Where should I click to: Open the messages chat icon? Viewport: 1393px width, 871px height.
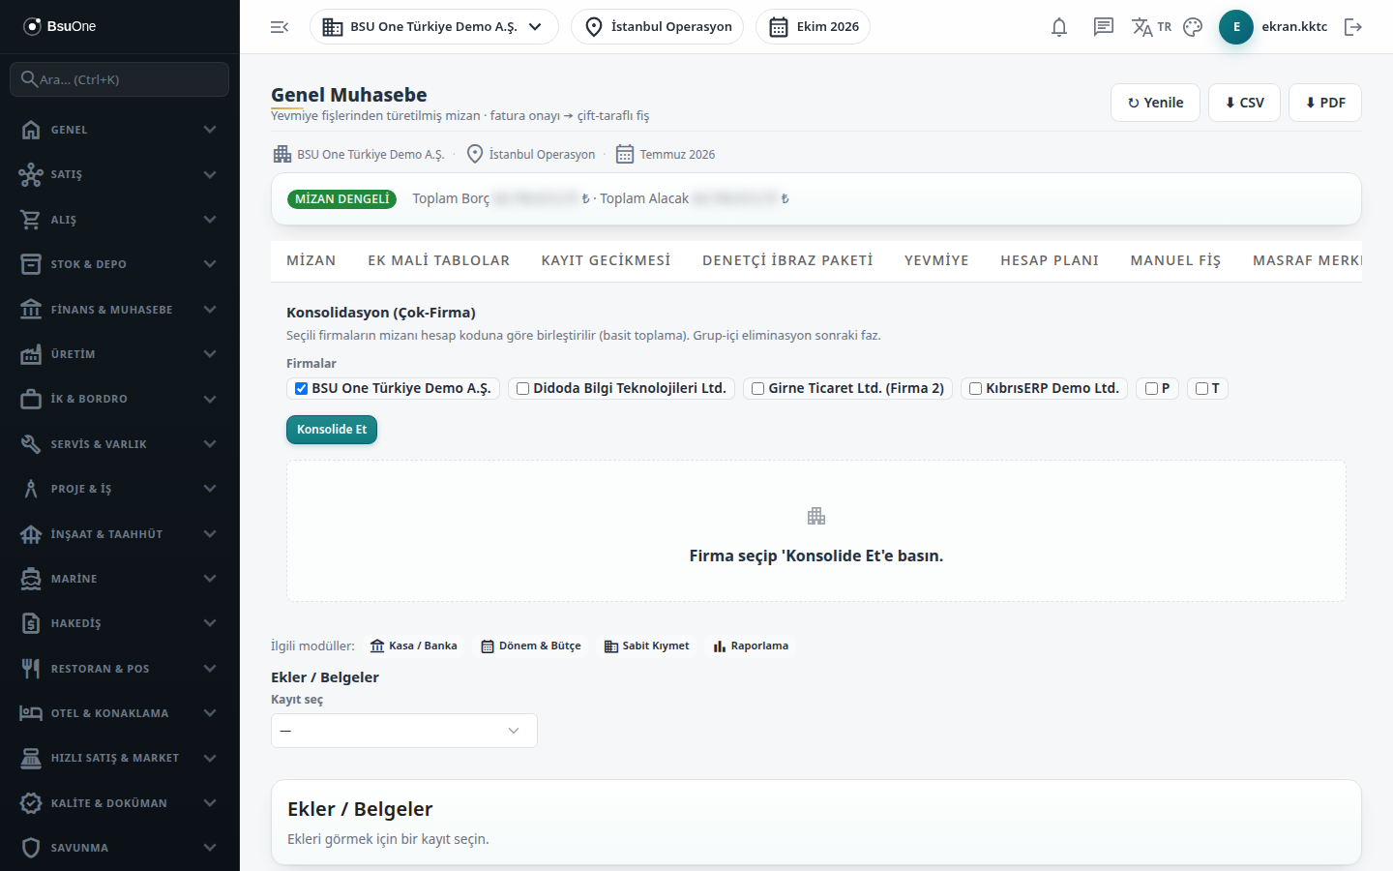(x=1104, y=27)
